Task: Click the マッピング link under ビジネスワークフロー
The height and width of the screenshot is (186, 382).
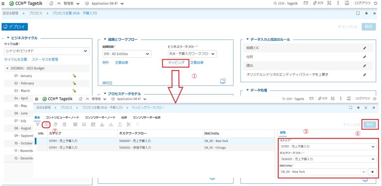Action: [176, 63]
